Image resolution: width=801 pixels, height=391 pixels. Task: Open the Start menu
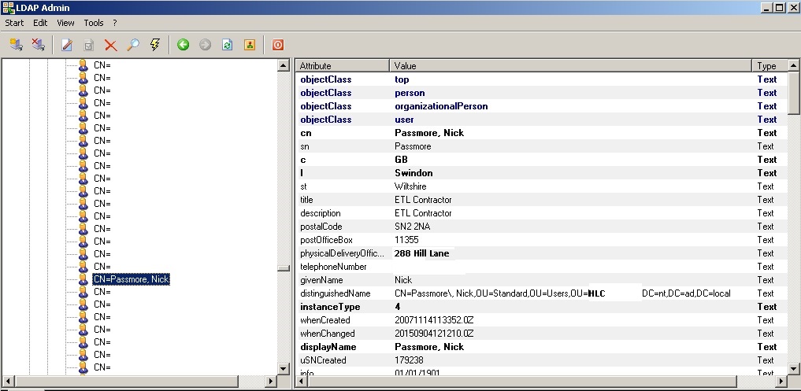14,23
